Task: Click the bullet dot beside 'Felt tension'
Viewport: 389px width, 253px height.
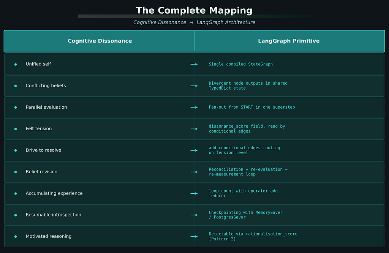Action: [x=16, y=129]
